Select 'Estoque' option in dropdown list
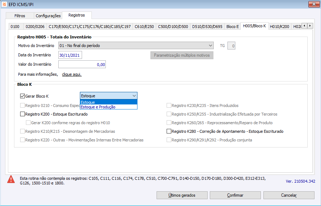Image resolution: width=321 pixels, height=206 pixels. 109,102
